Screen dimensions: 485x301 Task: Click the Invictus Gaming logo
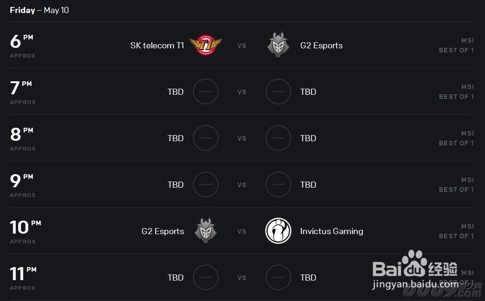coord(278,231)
